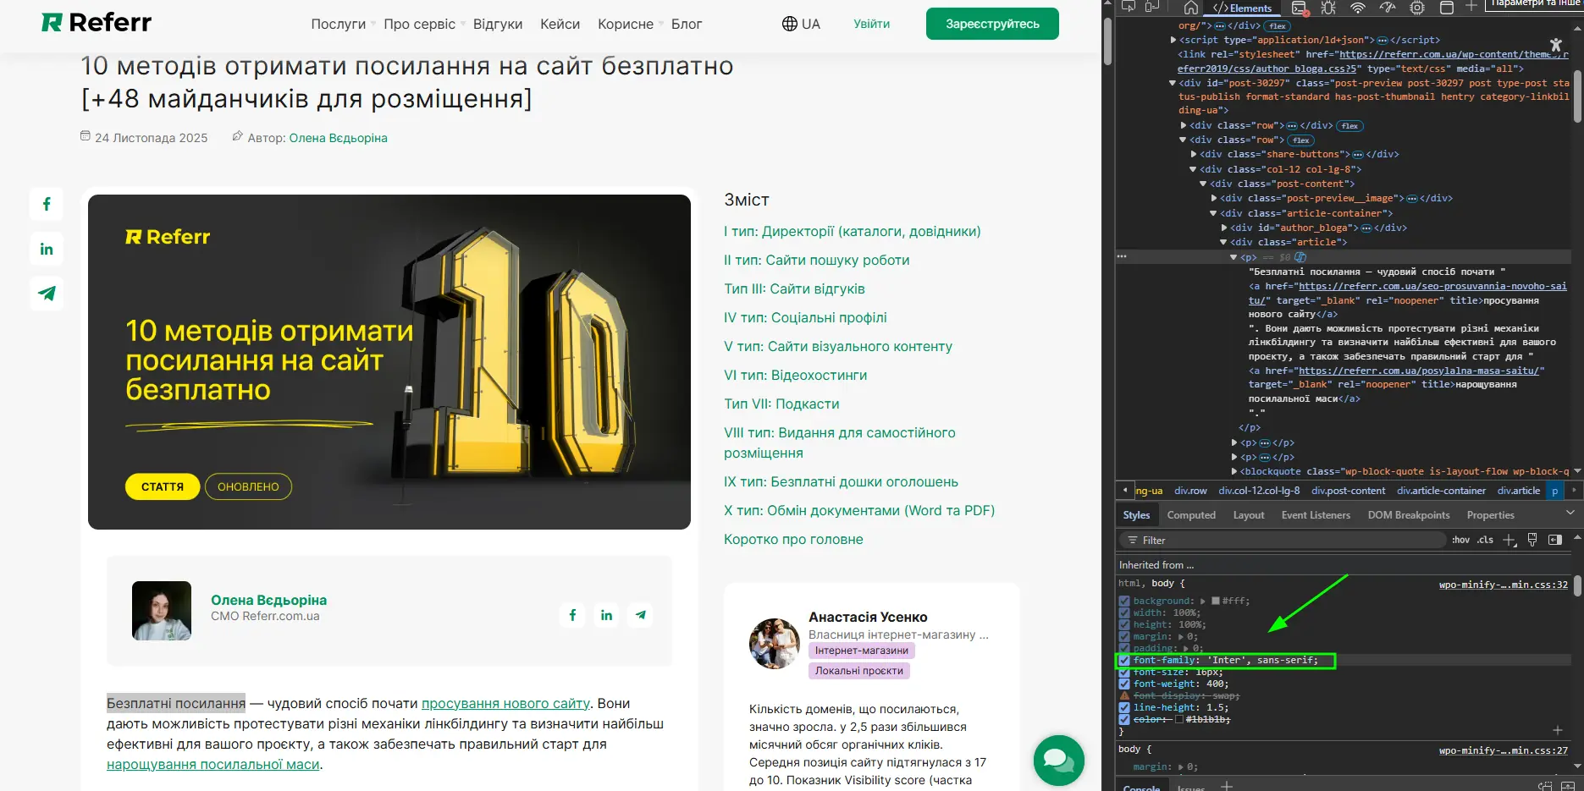Open the Кейси menu item

click(x=560, y=24)
